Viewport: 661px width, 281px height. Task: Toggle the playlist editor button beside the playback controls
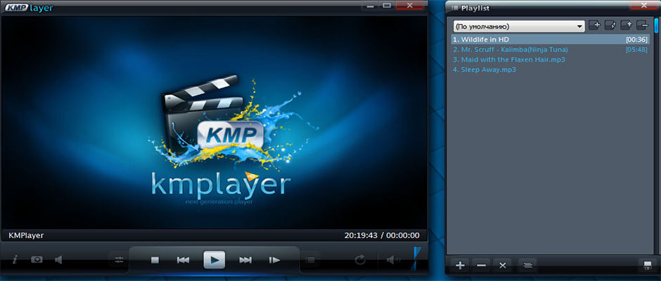pos(311,260)
